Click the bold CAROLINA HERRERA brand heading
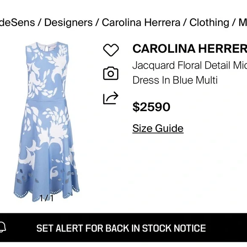The image size is (247, 247). [x=190, y=49]
